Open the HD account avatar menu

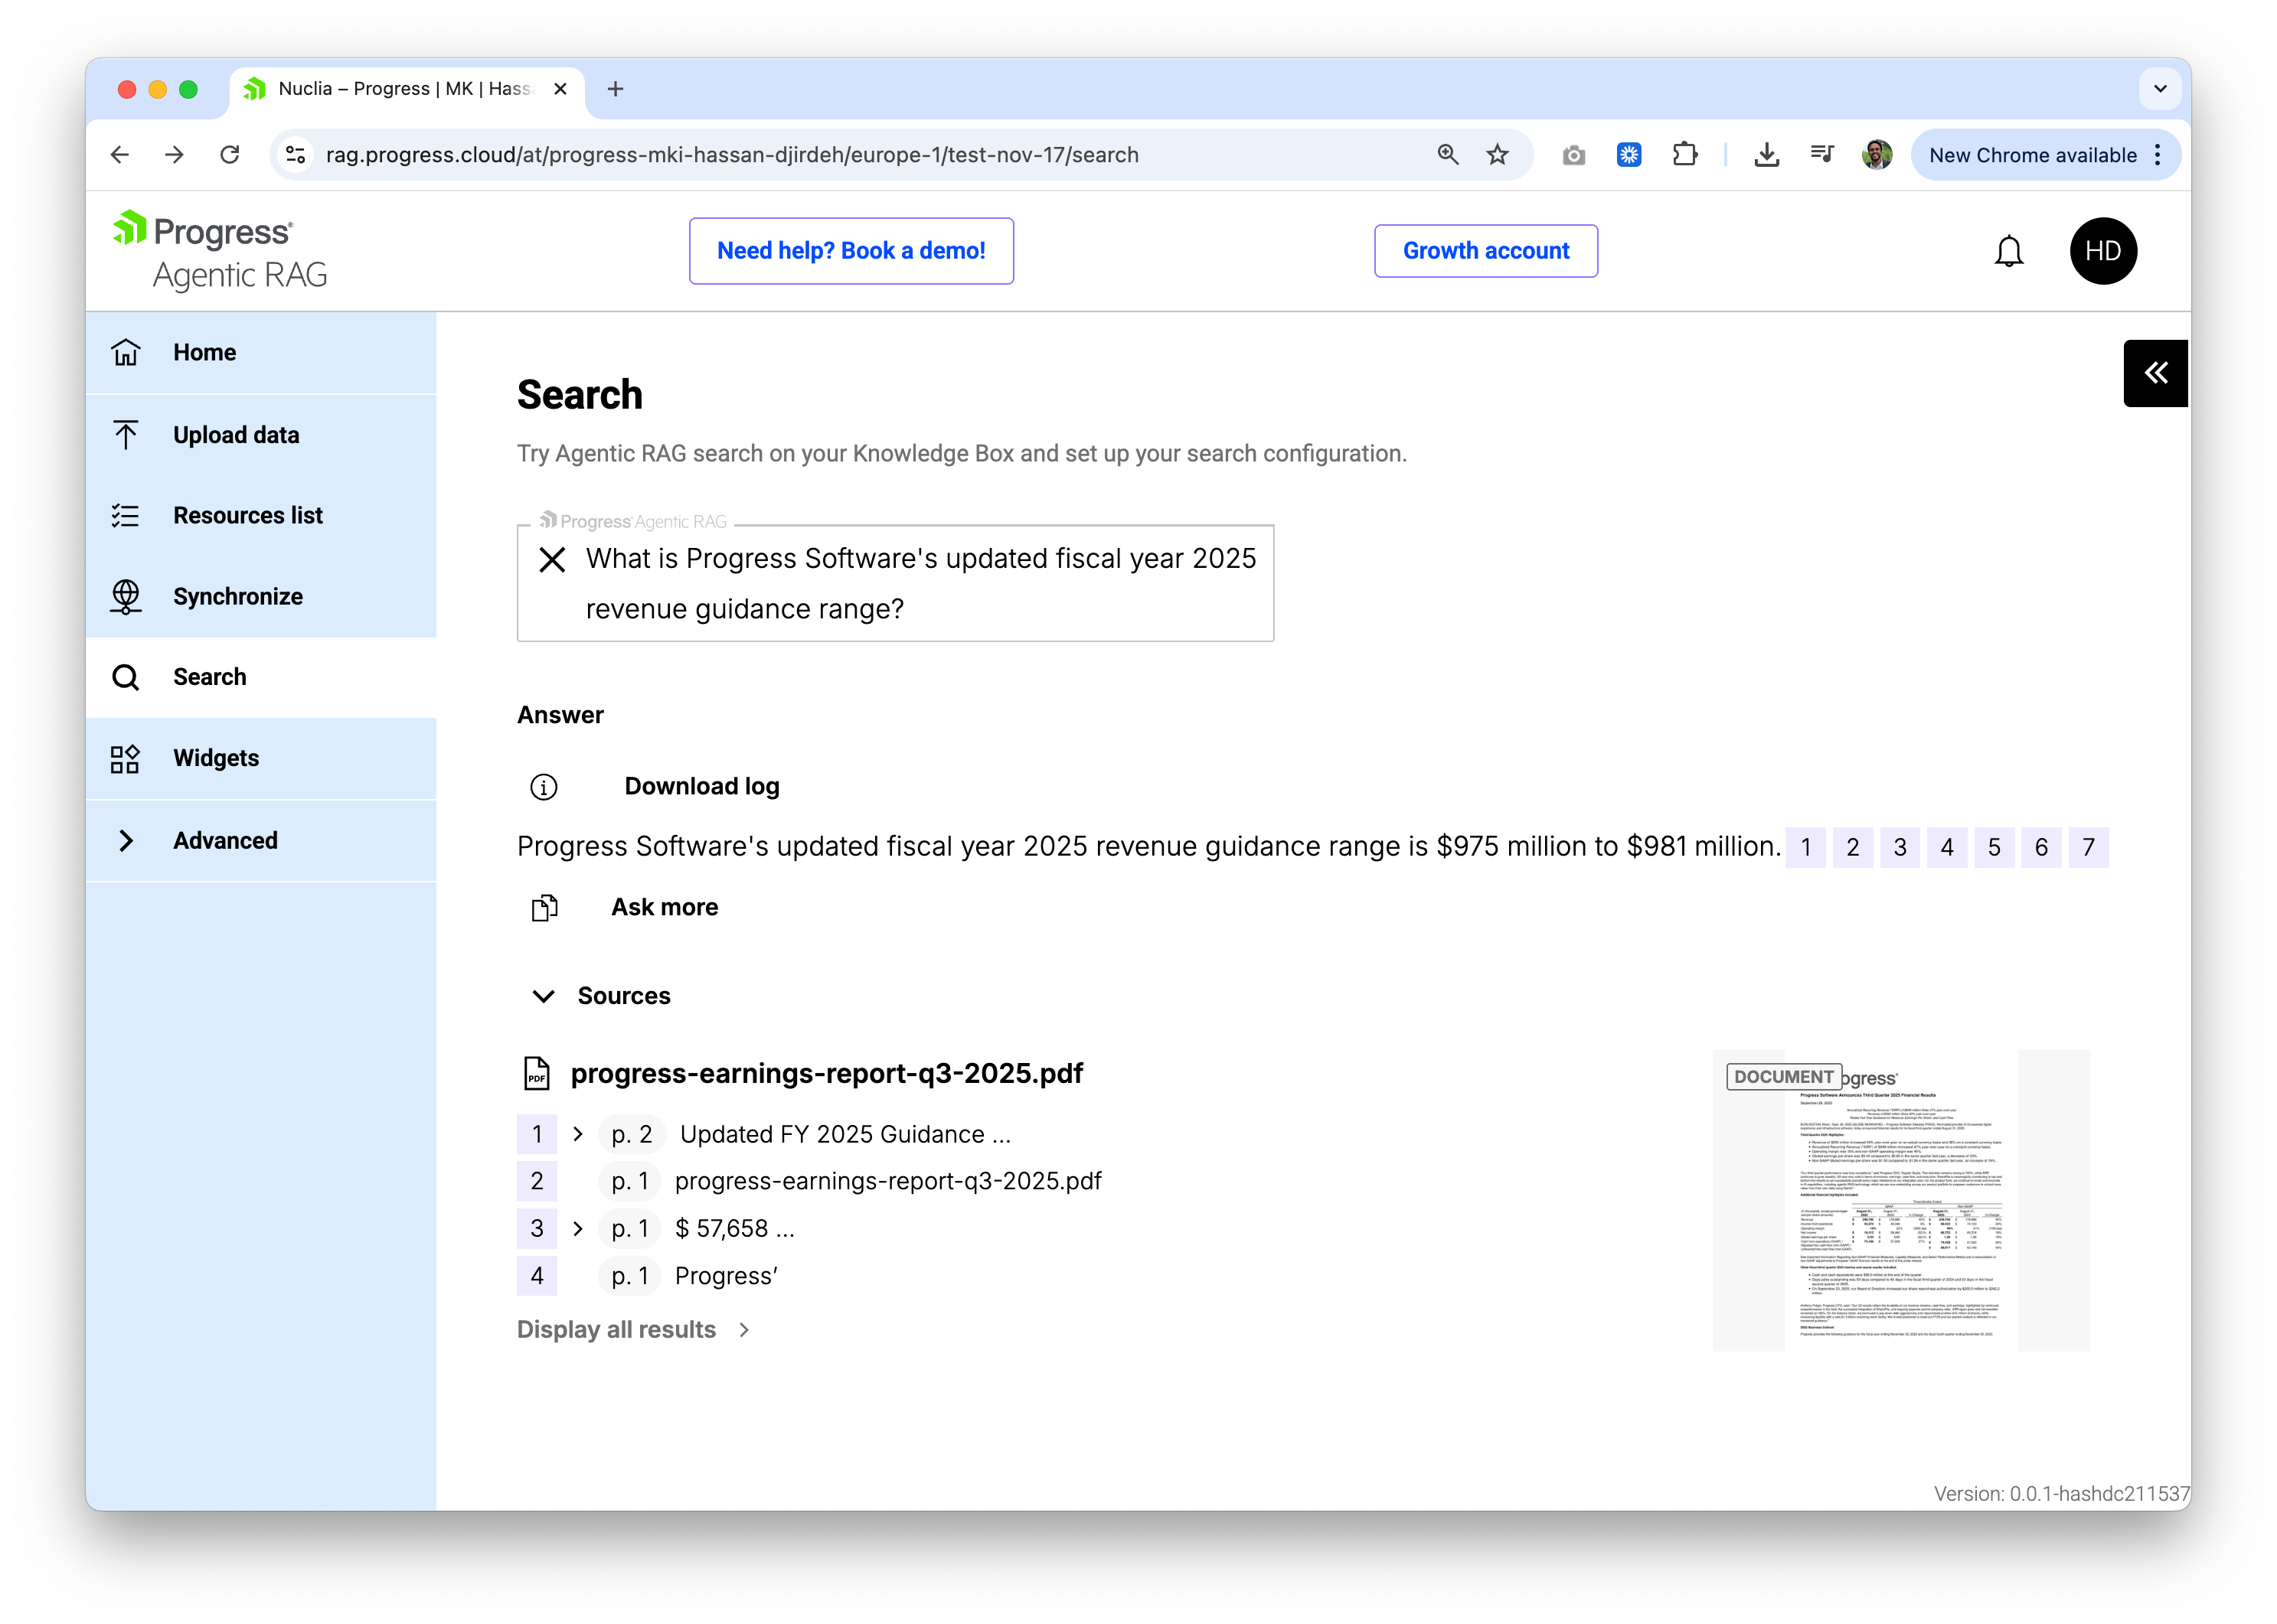click(x=2103, y=251)
